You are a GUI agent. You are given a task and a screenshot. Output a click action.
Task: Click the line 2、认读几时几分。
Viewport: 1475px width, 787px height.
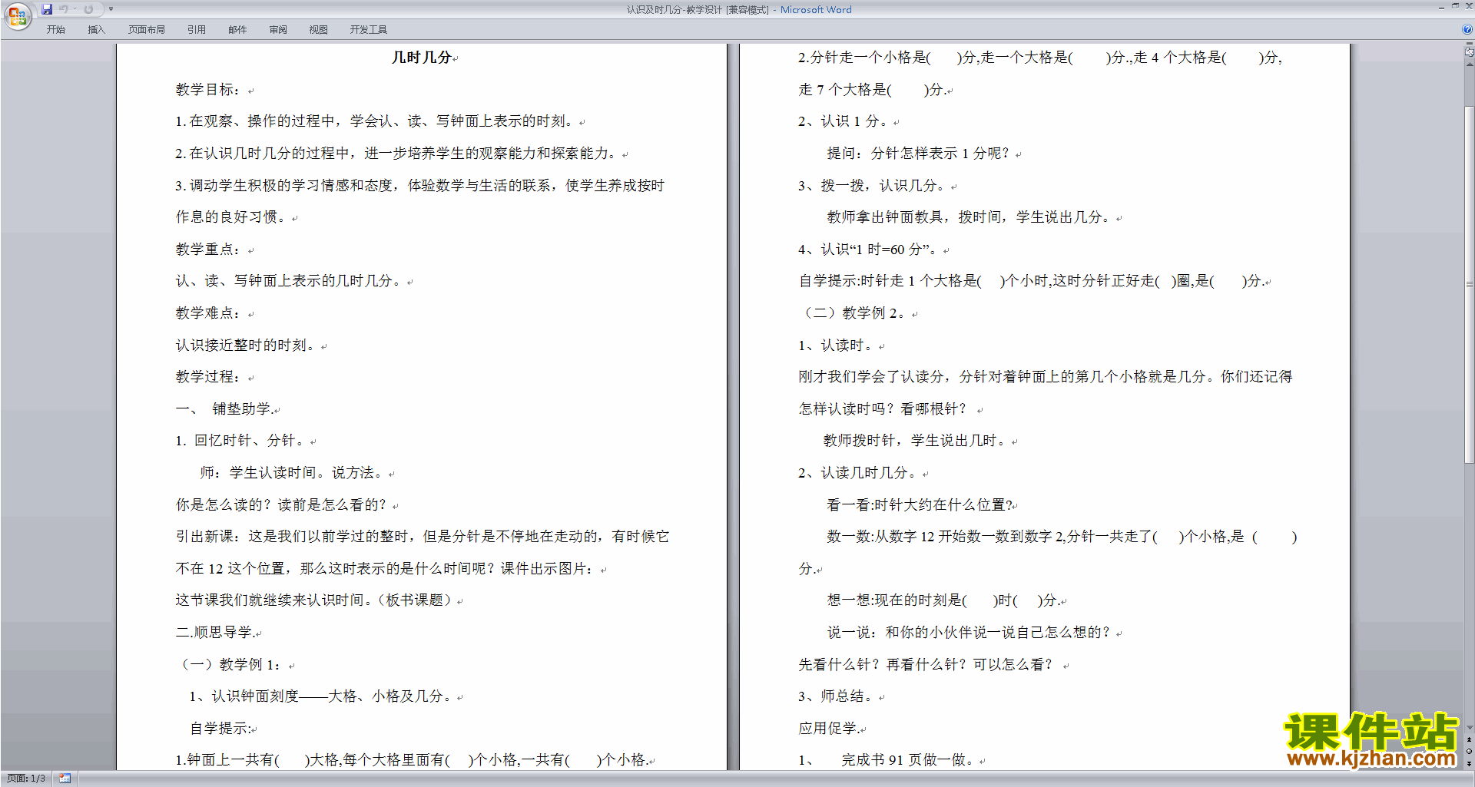pyautogui.click(x=858, y=473)
